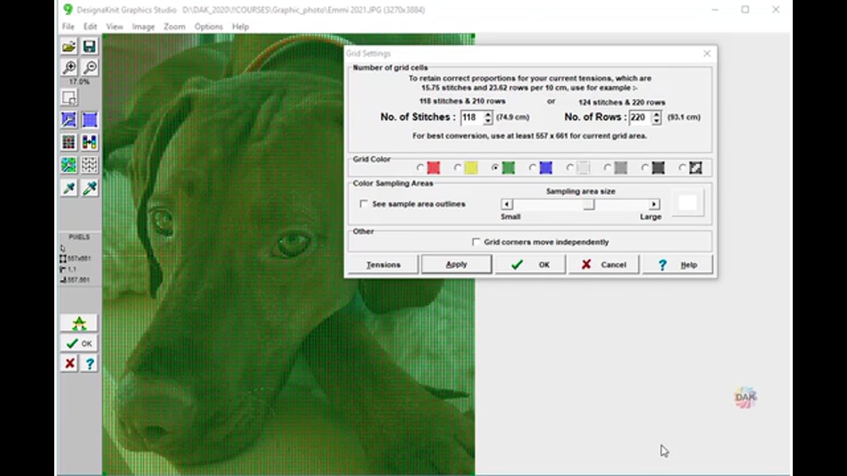Click OK in the left tool panel
The width and height of the screenshot is (847, 476).
(79, 343)
